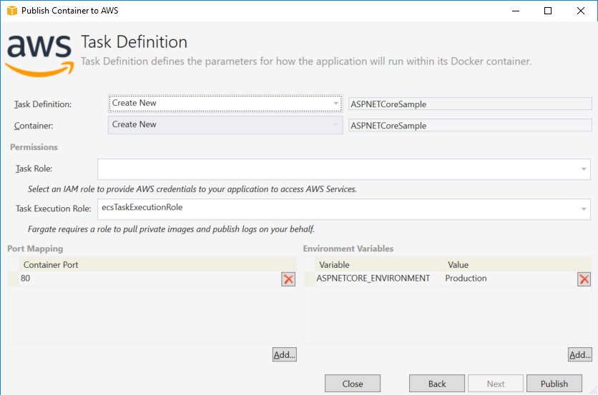Click the title bar package icon
Image resolution: width=598 pixels, height=395 pixels.
(x=11, y=11)
